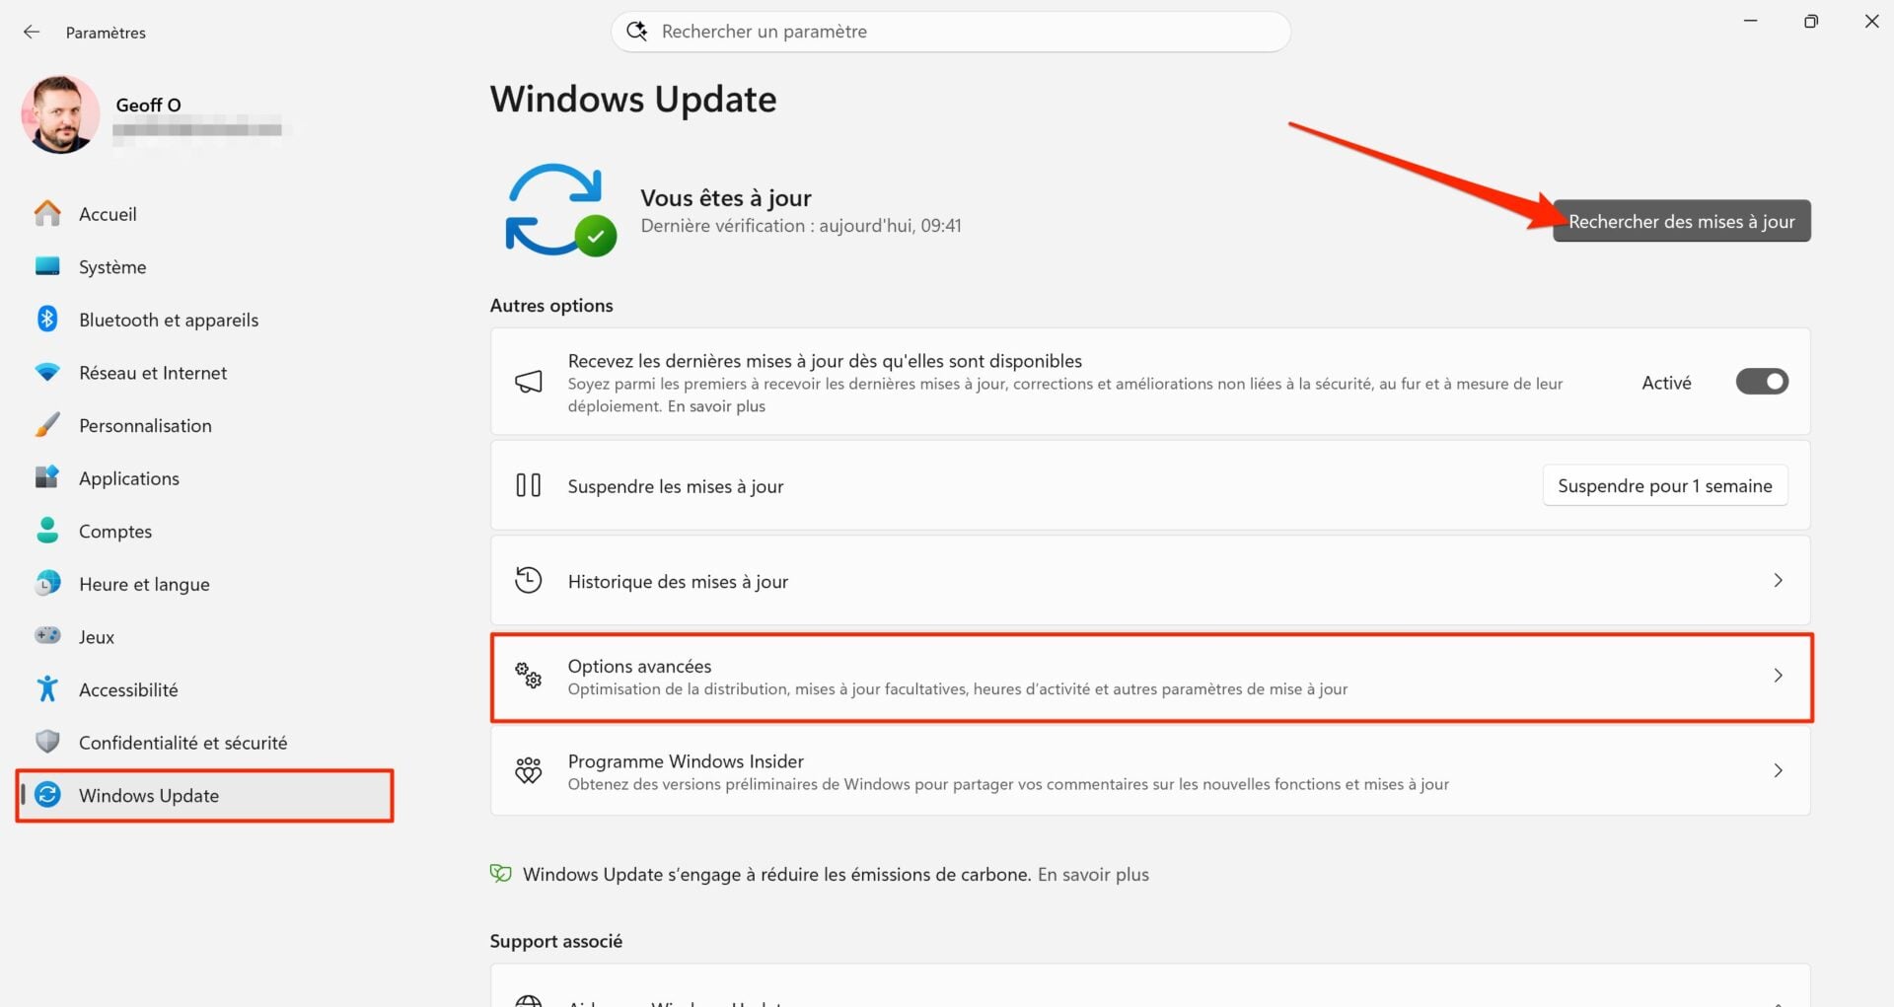Expand the Programme Windows Insider row chevron
The height and width of the screenshot is (1007, 1894).
(1778, 770)
